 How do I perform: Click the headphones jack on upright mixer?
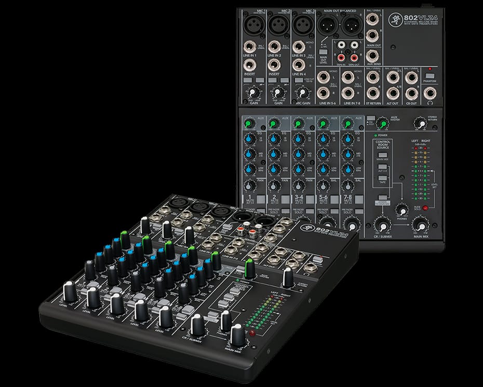(430, 93)
